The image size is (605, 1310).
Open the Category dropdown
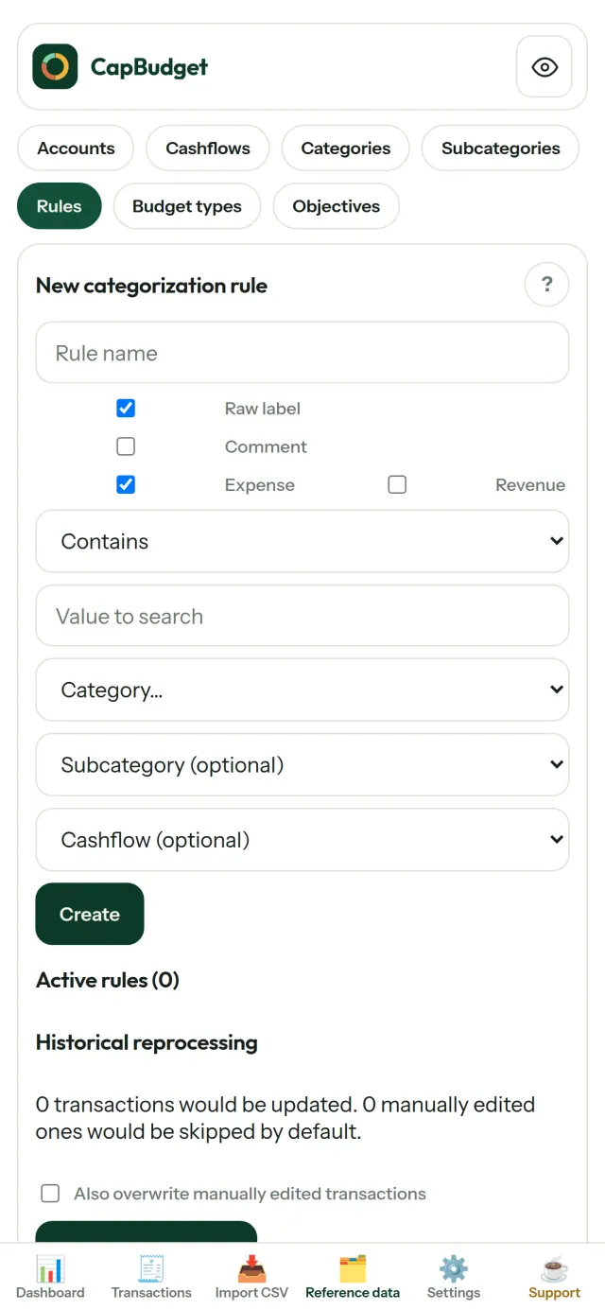[302, 690]
